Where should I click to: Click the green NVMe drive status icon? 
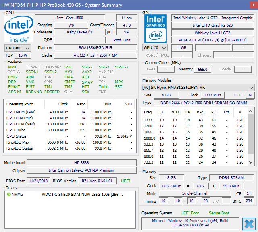click(x=8, y=195)
